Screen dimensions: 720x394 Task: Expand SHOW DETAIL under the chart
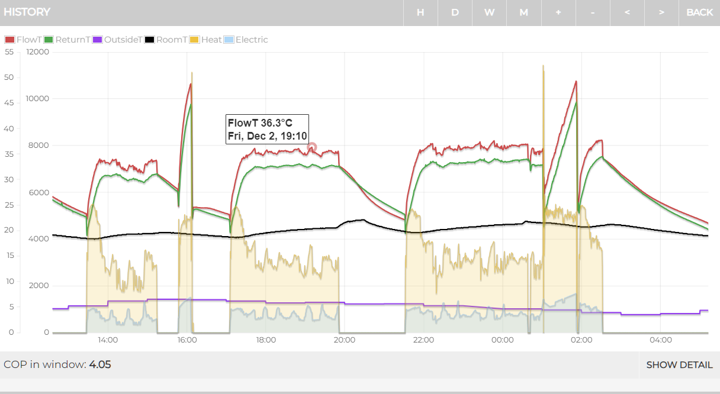pos(679,365)
